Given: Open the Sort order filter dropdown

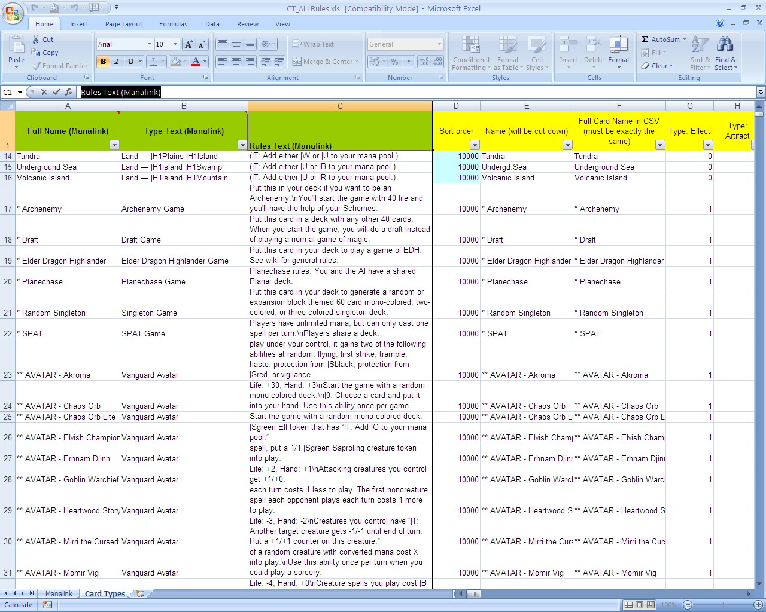Looking at the screenshot, I should point(475,145).
